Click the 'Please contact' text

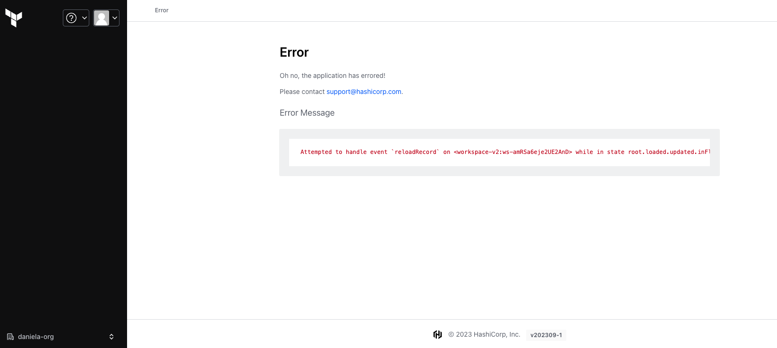(x=302, y=92)
